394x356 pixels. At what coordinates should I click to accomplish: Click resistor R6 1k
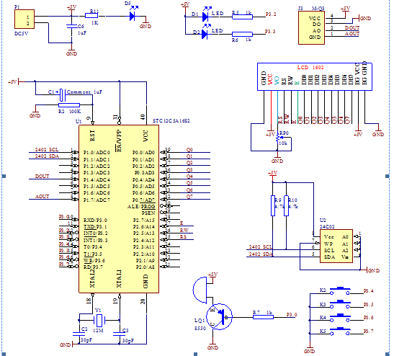(242, 34)
